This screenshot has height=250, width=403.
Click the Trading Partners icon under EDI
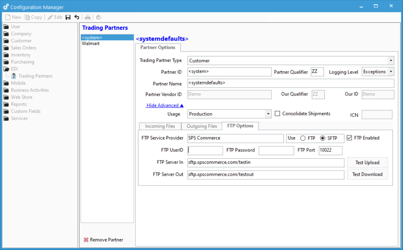coord(14,76)
